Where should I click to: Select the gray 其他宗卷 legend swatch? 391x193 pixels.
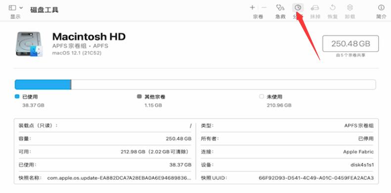pos(139,96)
